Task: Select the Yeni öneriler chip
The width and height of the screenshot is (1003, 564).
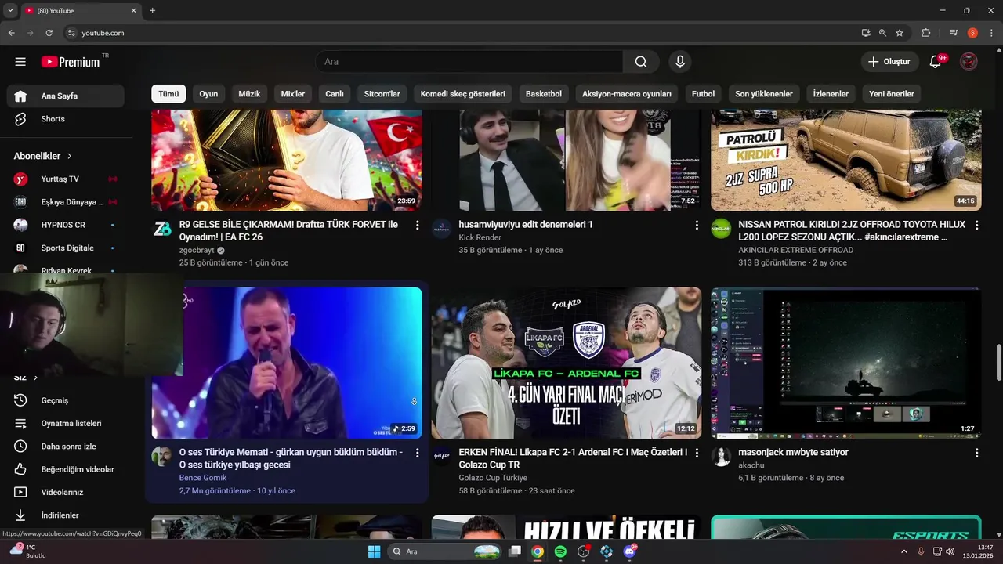Action: [x=892, y=94]
